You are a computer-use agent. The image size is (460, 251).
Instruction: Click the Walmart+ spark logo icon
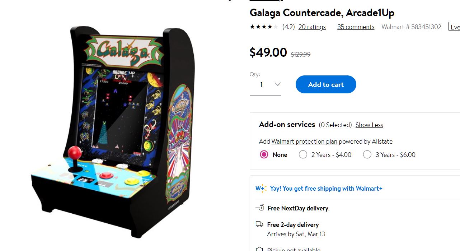pos(261,189)
